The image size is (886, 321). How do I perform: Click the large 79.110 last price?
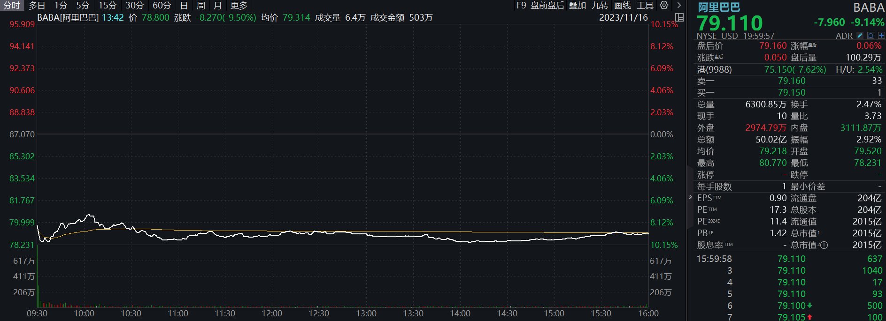pyautogui.click(x=730, y=22)
